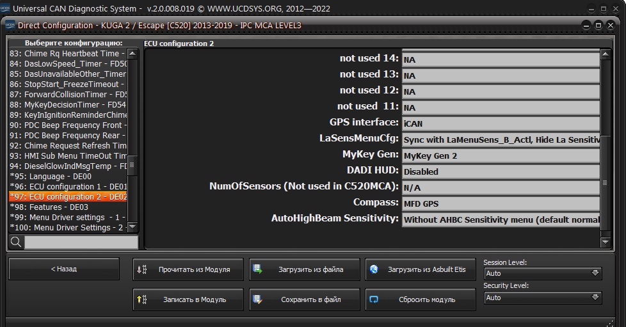Open the Session Level dropdown
Image resolution: width=626 pixels, height=327 pixels.
(543, 273)
